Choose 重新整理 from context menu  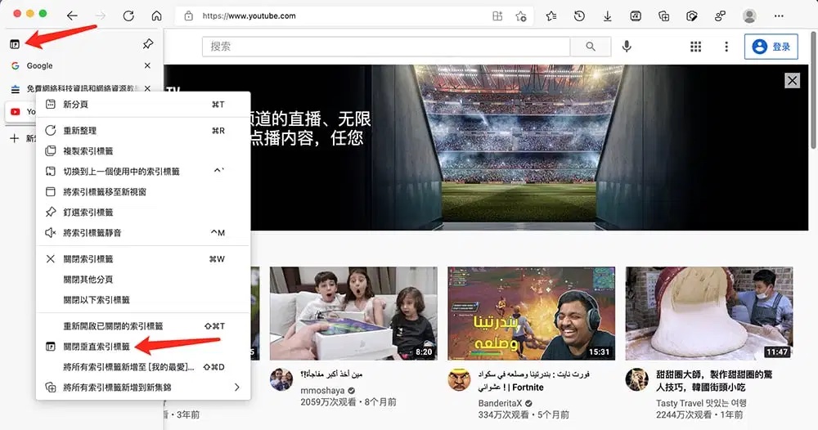[143, 130]
